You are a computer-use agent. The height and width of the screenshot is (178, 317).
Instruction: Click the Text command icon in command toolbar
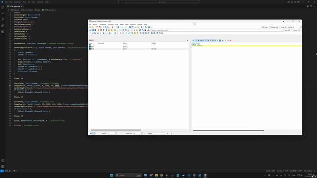[93, 30]
